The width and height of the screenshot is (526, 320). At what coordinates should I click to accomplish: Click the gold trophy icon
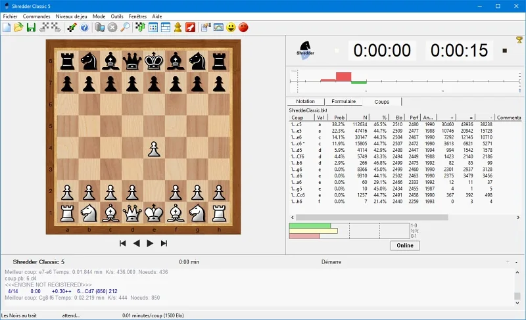pos(519,40)
